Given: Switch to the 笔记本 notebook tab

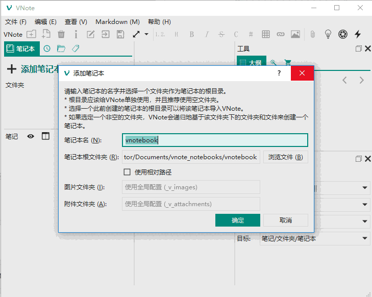Looking at the screenshot, I should (x=22, y=48).
